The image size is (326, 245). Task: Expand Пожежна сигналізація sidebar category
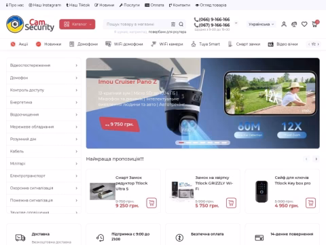click(43, 200)
